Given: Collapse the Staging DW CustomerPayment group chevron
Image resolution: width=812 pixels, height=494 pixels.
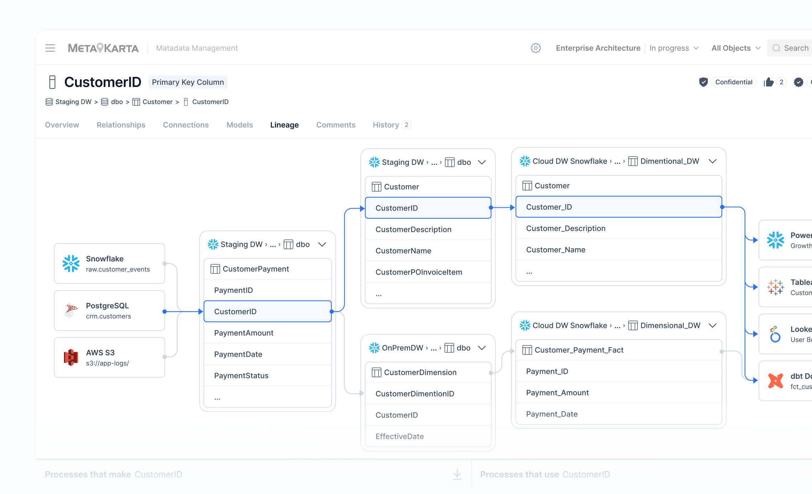Looking at the screenshot, I should tap(322, 244).
